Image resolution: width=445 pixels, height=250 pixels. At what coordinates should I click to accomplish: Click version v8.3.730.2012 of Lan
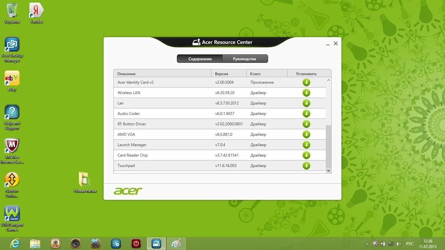pyautogui.click(x=227, y=103)
